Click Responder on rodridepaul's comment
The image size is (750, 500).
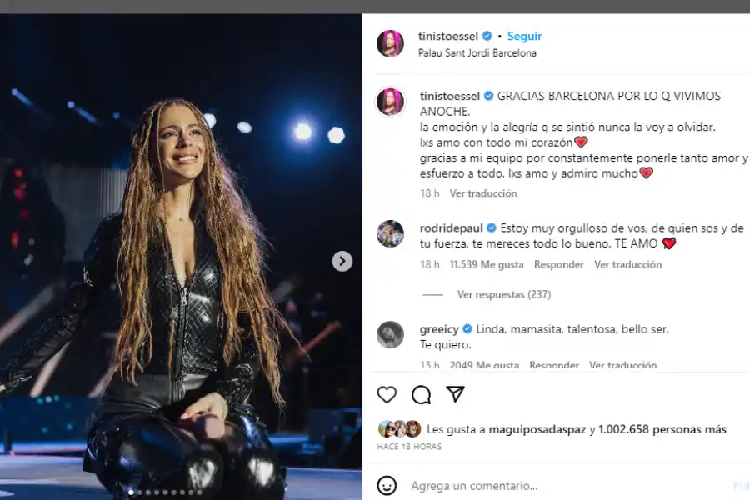click(x=557, y=264)
